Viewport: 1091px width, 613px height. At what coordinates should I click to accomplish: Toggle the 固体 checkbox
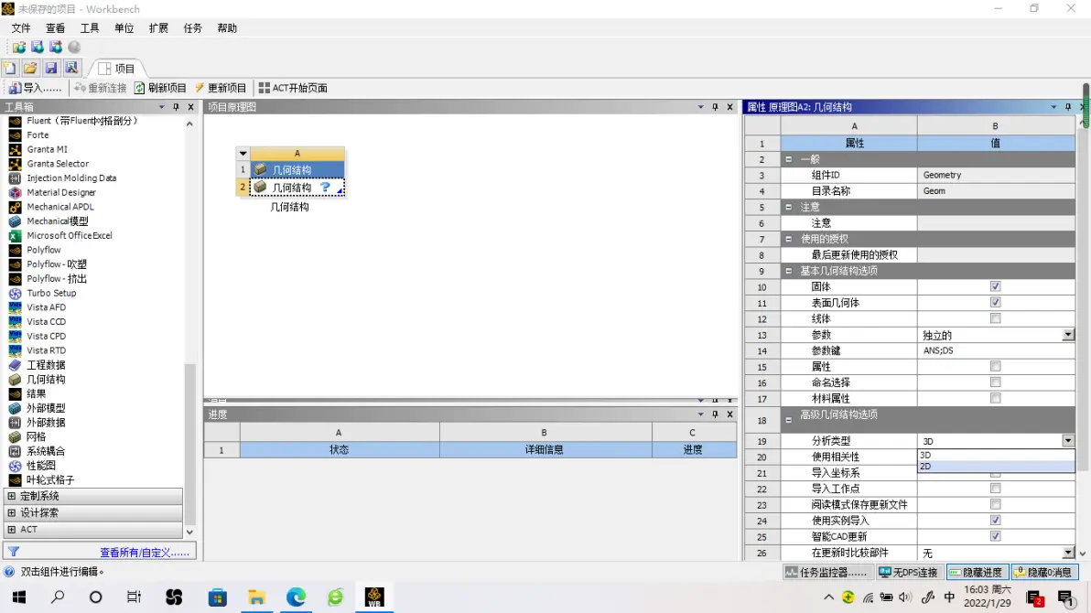point(995,286)
